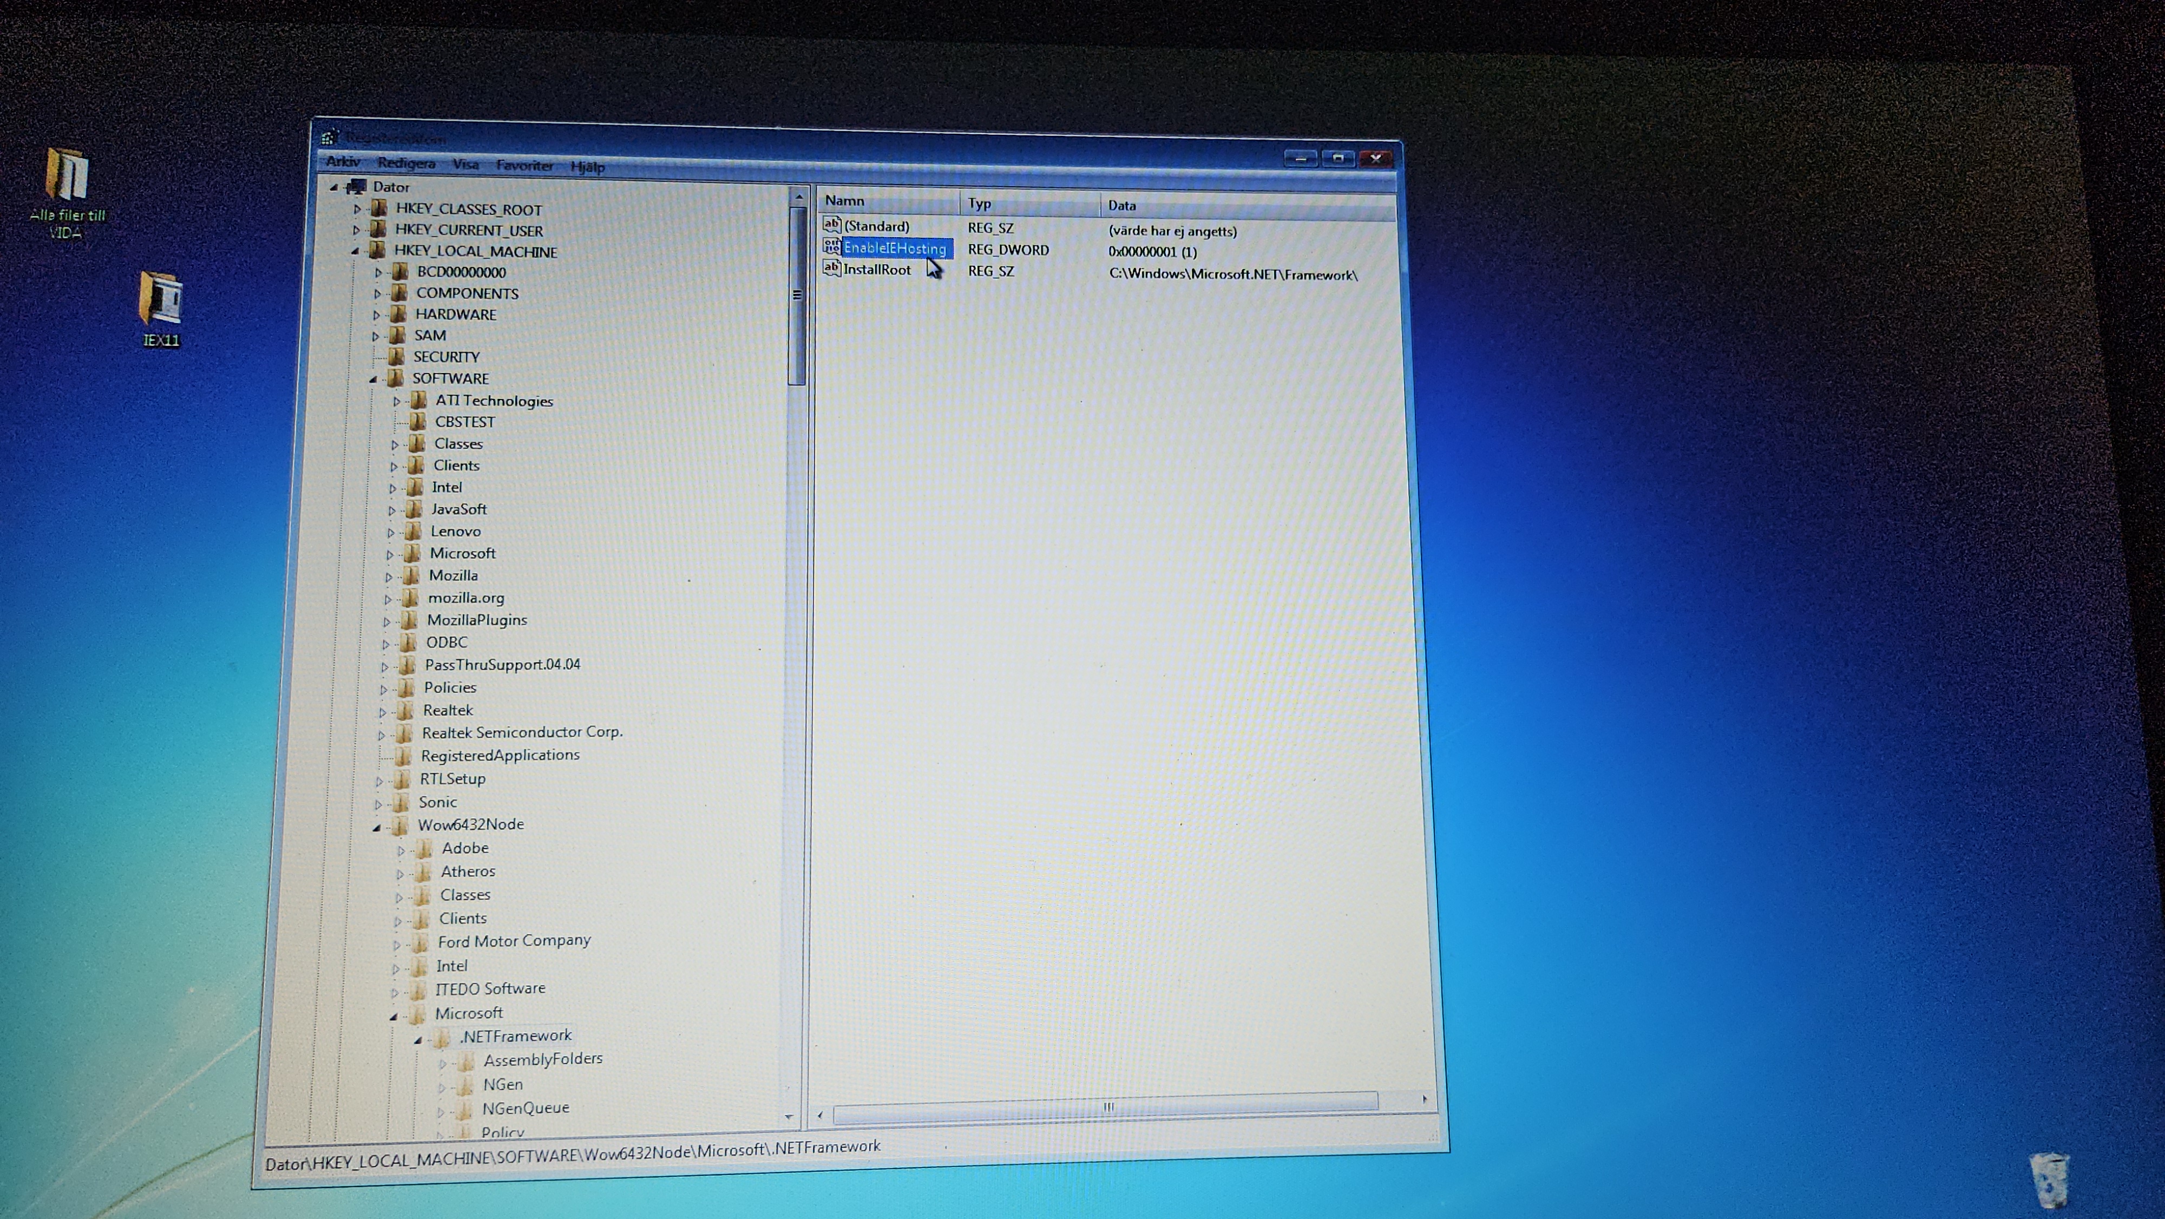Select the ITEDO Software key

pos(490,988)
